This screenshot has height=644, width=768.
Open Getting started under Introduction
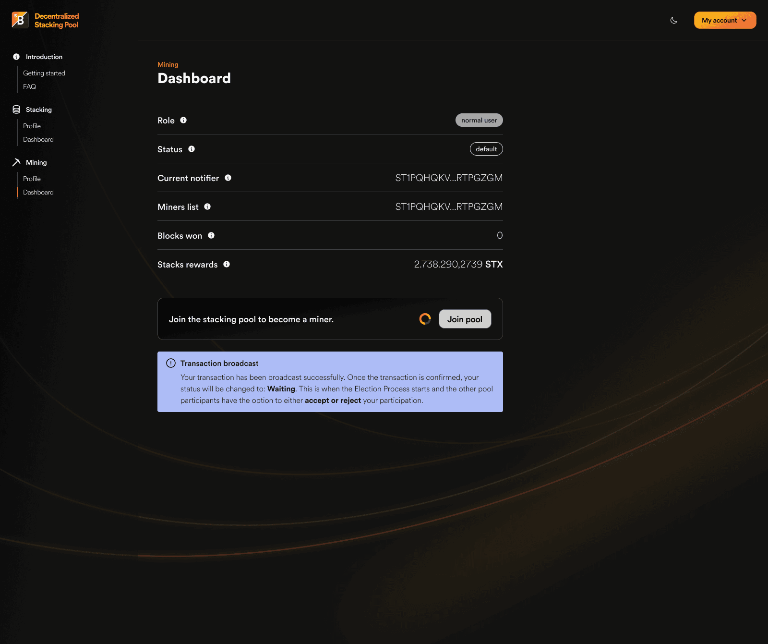point(44,73)
